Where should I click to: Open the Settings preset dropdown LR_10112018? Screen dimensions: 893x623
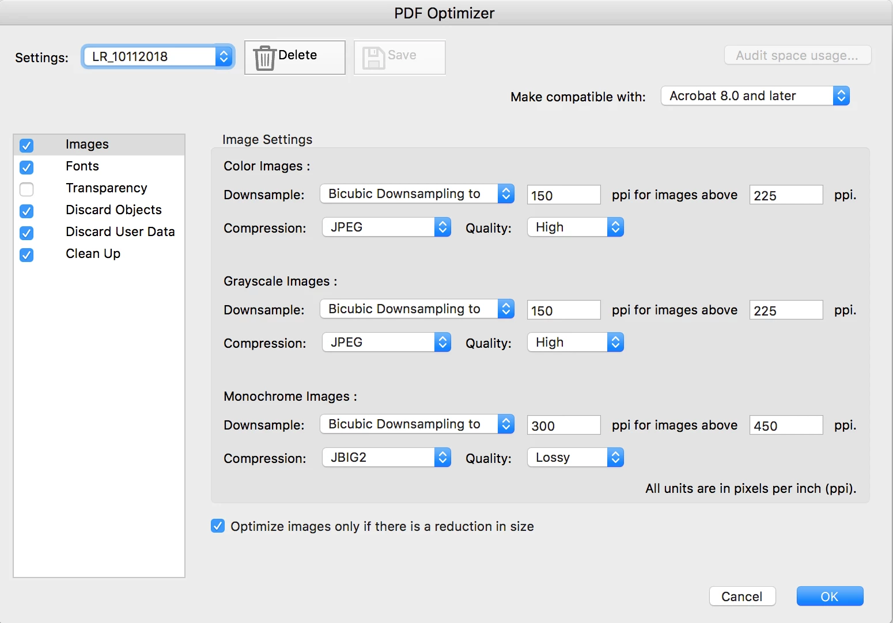pyautogui.click(x=158, y=56)
